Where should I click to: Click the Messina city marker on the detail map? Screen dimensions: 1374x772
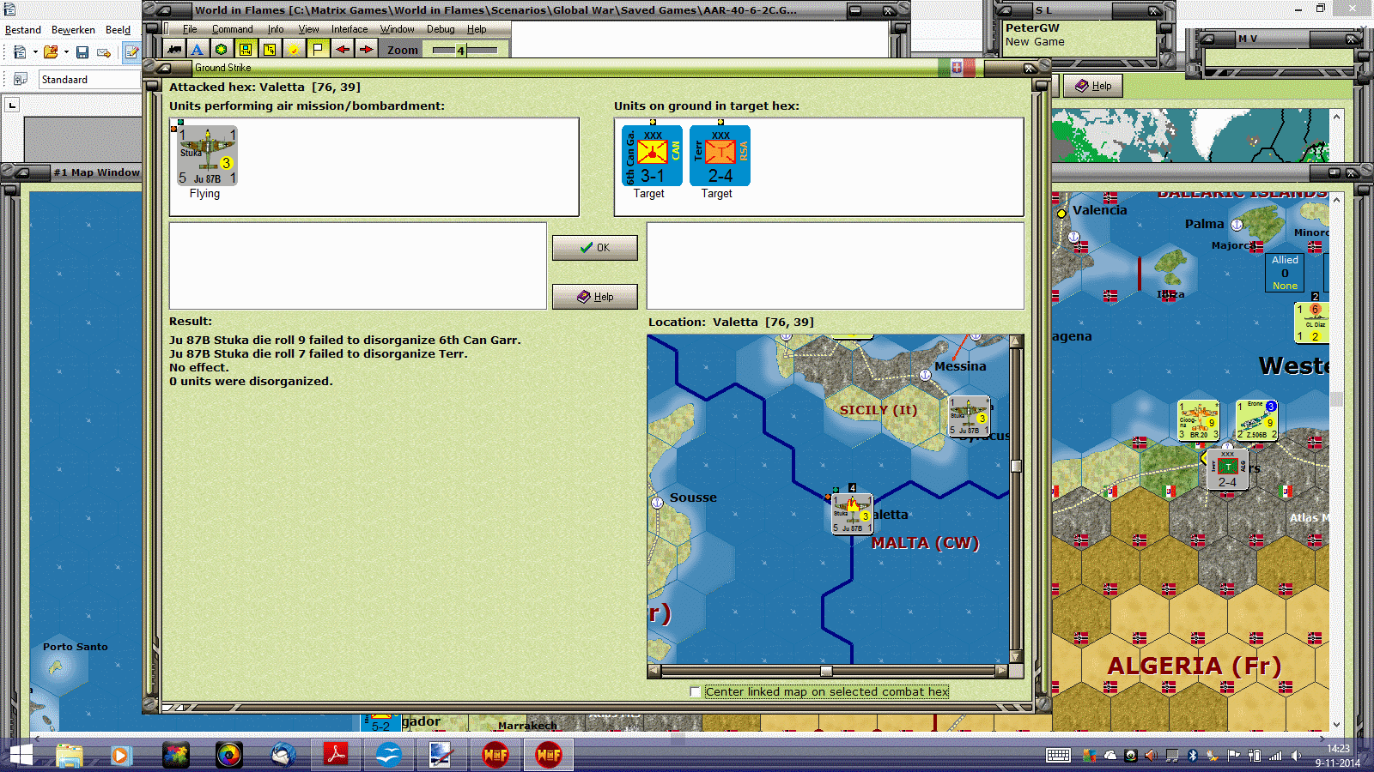(x=925, y=375)
